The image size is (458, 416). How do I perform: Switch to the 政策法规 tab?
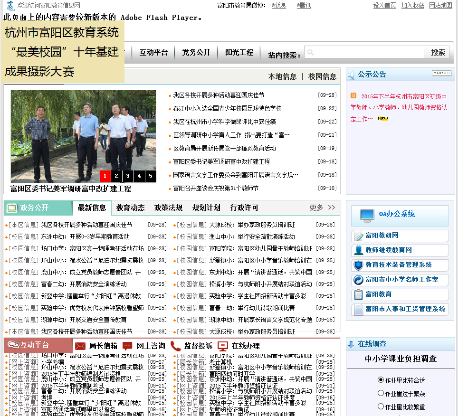[x=168, y=208]
